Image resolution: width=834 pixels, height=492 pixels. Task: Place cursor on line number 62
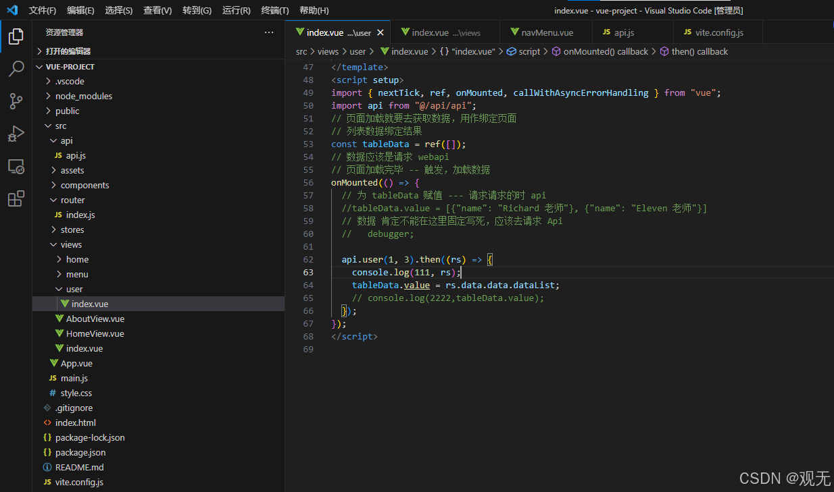pyautogui.click(x=308, y=259)
